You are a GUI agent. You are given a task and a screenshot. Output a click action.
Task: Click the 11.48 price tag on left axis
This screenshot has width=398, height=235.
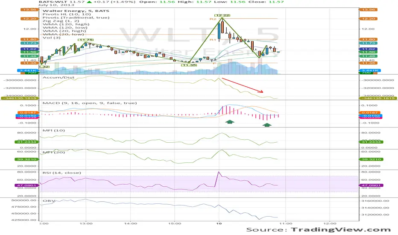pos(29,56)
